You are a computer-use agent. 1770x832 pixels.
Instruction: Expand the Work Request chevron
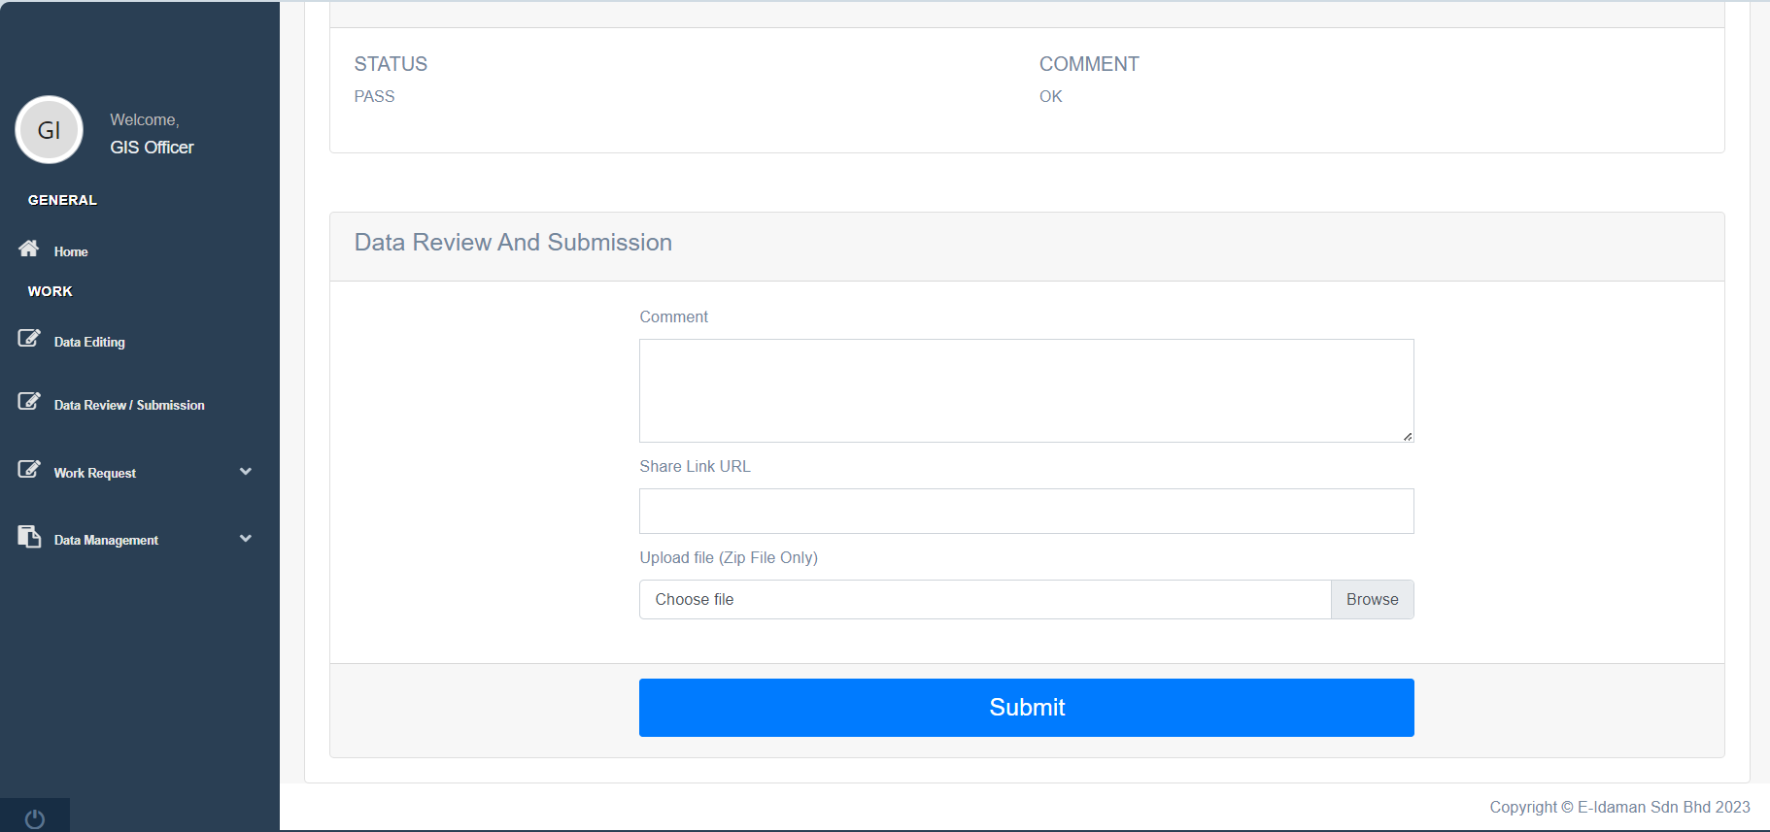pyautogui.click(x=246, y=472)
